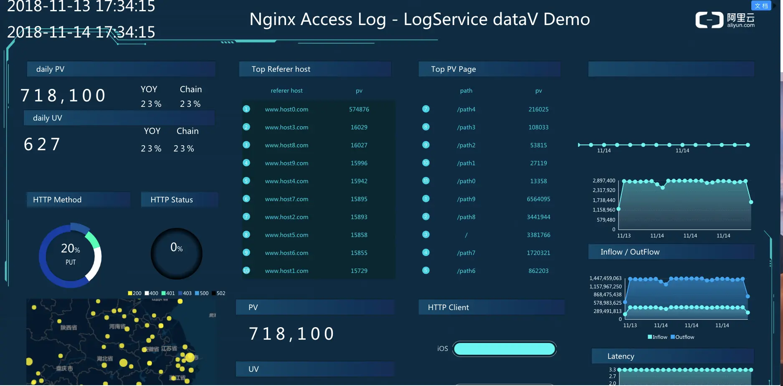This screenshot has width=783, height=386.
Task: Click rank badge beside www.host0.com
Action: click(246, 109)
